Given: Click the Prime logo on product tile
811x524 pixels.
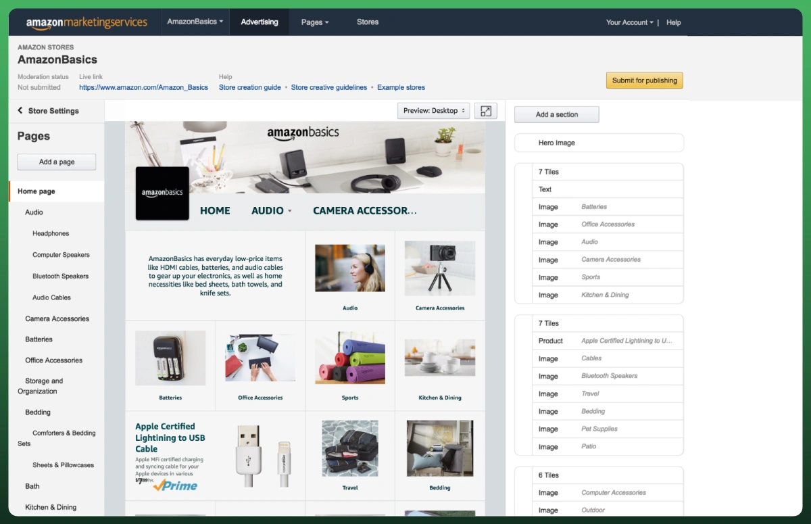Looking at the screenshot, I should point(175,485).
